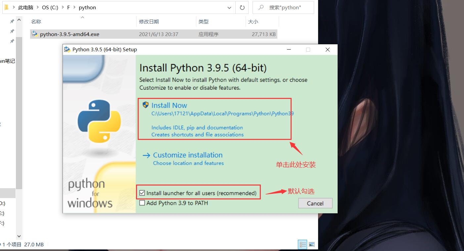Refresh the Explorer folder view
This screenshot has height=251, width=464.
(242, 7)
